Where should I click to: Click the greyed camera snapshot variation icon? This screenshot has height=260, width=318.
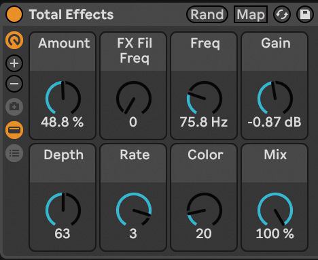coord(14,107)
